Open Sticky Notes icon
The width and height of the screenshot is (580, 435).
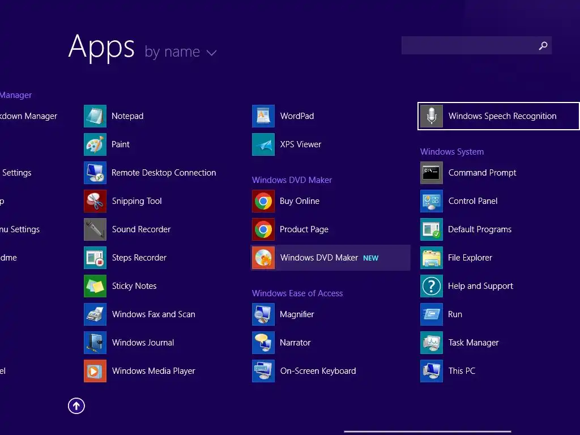[95, 286]
